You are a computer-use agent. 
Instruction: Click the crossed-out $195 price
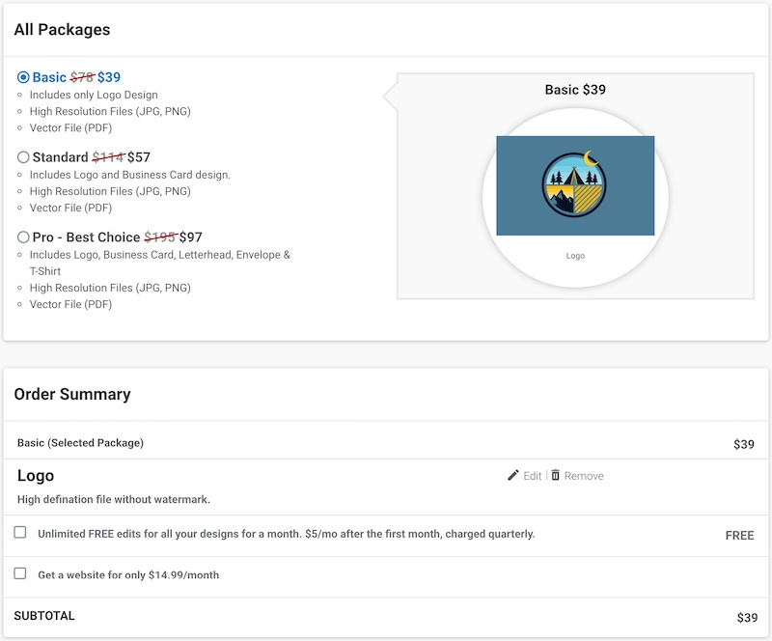tap(160, 237)
